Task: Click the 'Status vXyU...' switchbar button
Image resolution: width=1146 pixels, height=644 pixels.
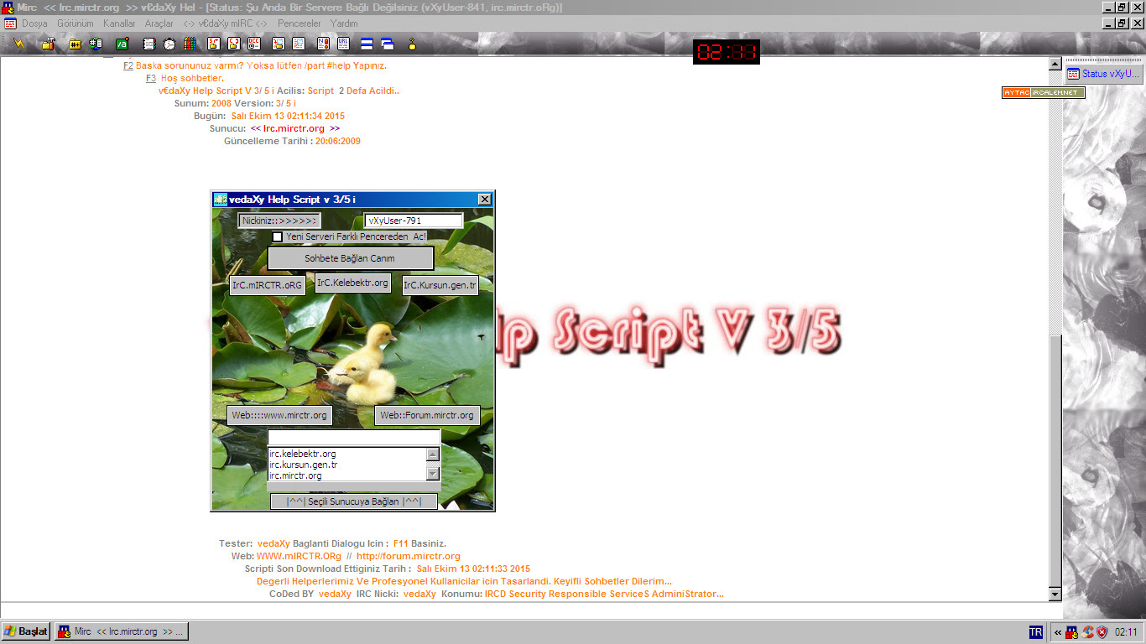Action: (1103, 74)
